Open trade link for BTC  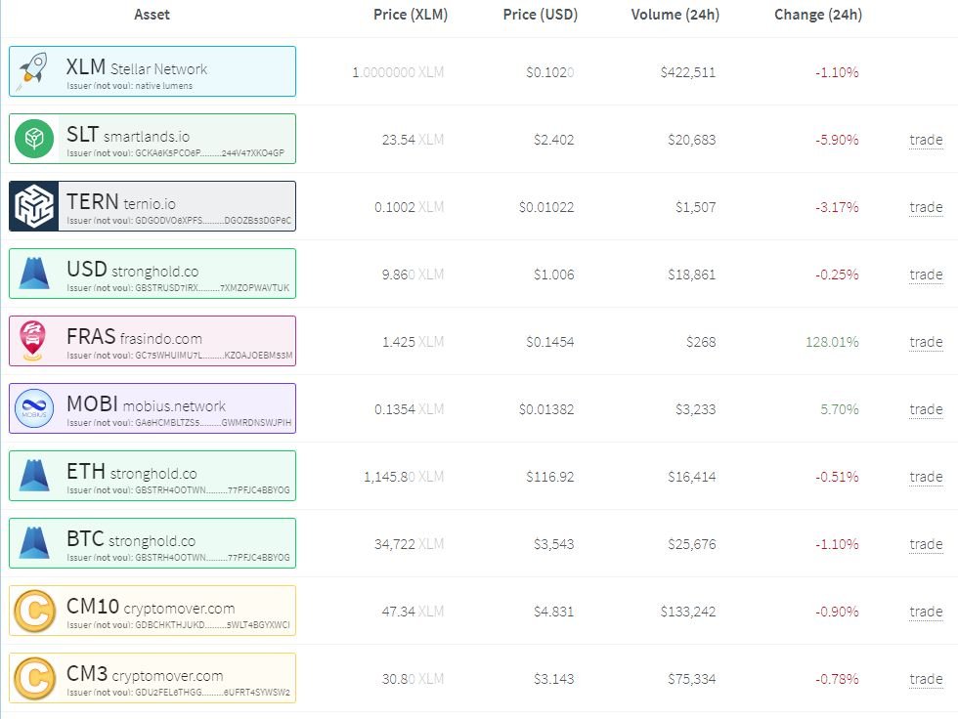(926, 544)
